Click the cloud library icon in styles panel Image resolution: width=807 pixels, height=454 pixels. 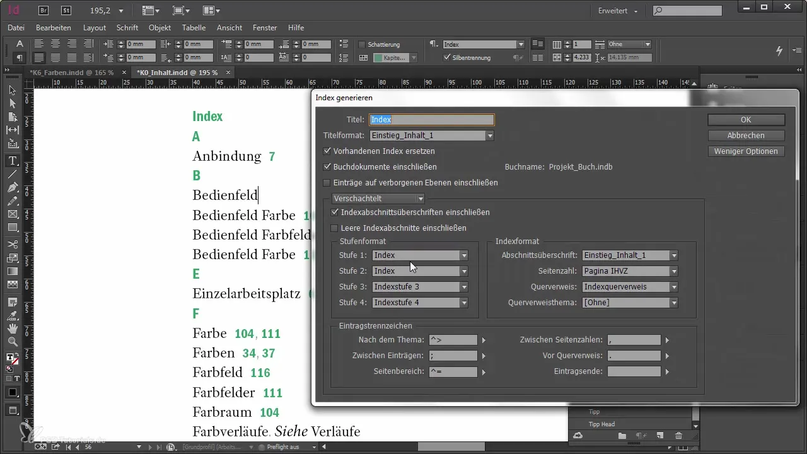click(x=576, y=435)
